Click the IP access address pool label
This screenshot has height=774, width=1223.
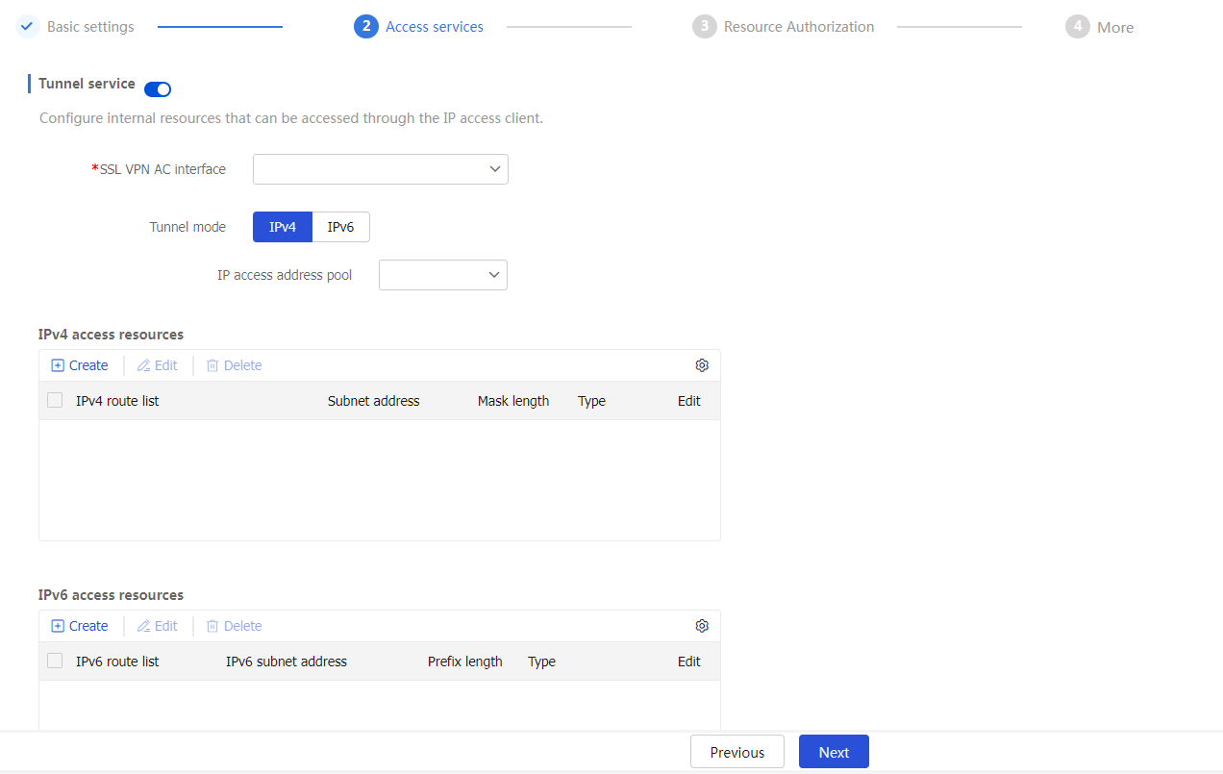tap(285, 275)
